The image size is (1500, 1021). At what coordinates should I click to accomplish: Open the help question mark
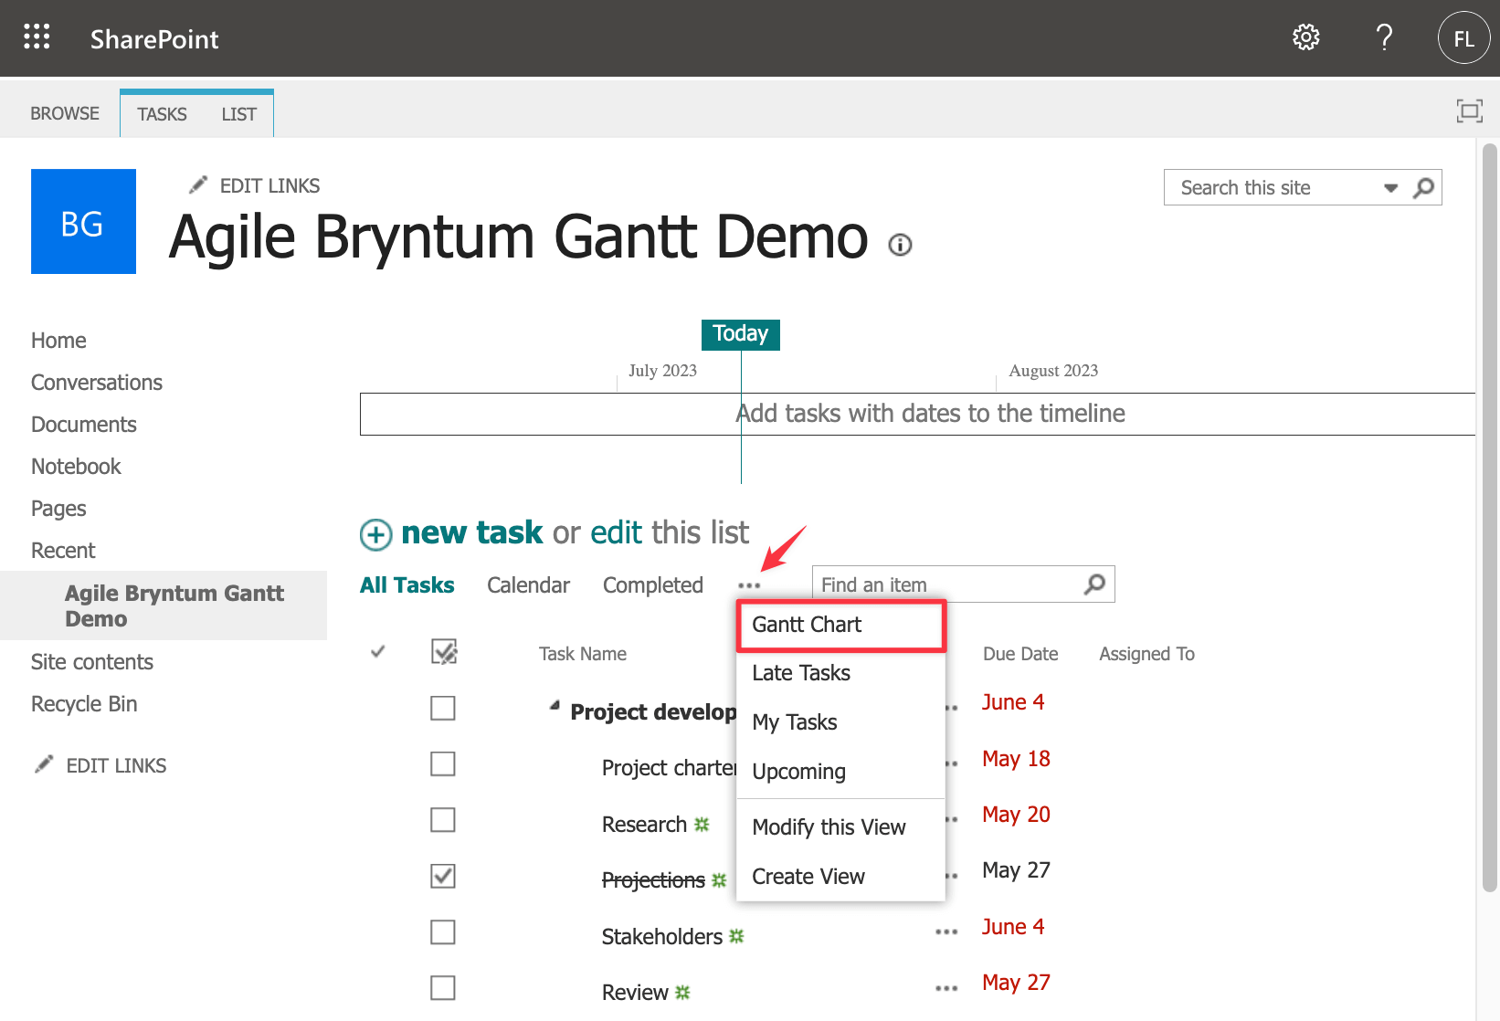point(1384,37)
